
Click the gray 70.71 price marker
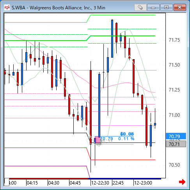coord(176,144)
